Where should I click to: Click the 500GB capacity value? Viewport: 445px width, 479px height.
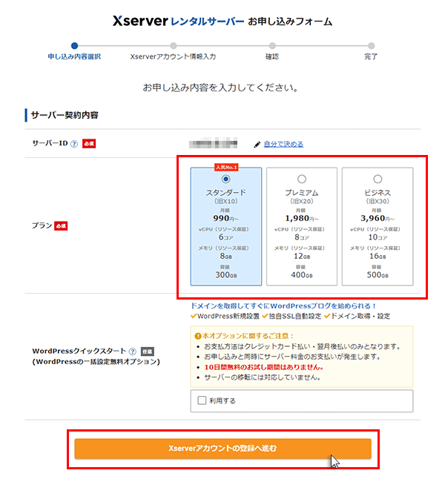pos(378,275)
